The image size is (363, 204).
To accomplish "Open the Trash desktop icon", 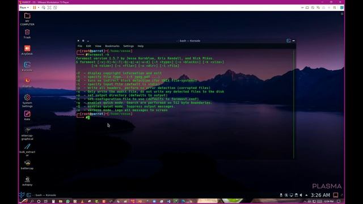I will [27, 34].
